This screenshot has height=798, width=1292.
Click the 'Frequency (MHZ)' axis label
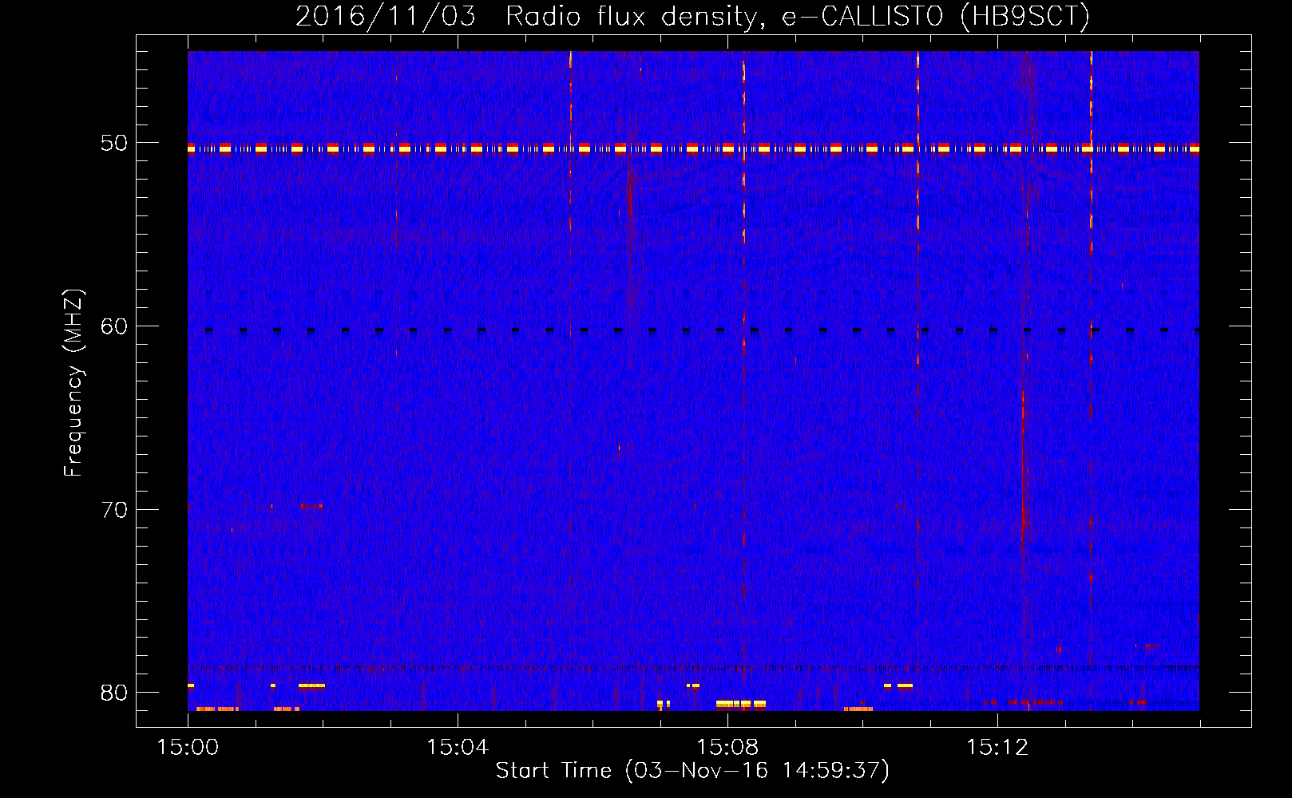[x=73, y=383]
